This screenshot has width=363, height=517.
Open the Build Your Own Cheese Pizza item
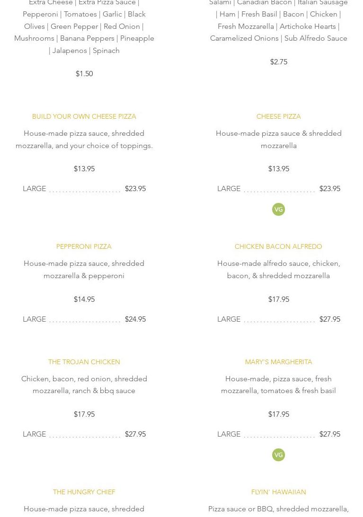(x=84, y=116)
